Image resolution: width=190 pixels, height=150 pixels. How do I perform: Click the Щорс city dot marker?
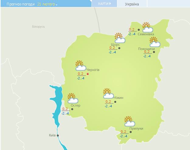119,48
